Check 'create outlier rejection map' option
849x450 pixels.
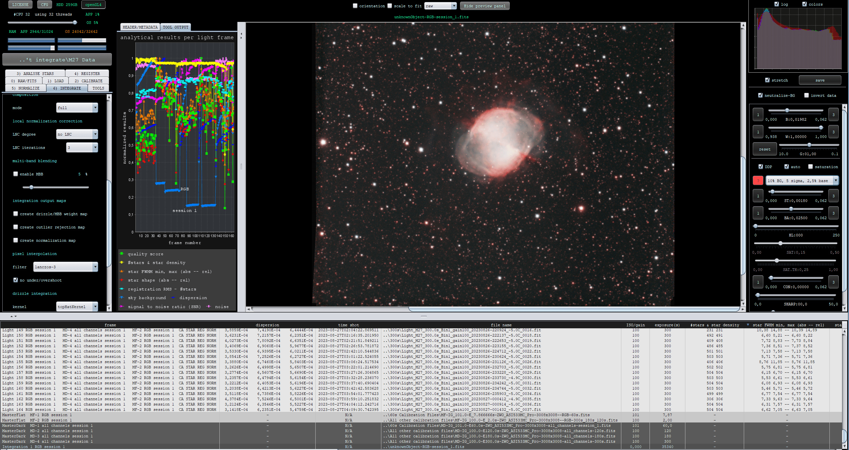pyautogui.click(x=16, y=227)
